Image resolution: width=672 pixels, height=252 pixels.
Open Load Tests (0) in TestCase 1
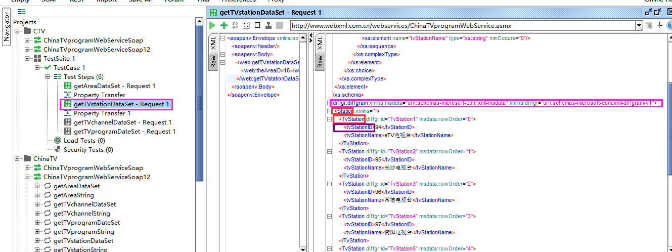click(x=84, y=141)
